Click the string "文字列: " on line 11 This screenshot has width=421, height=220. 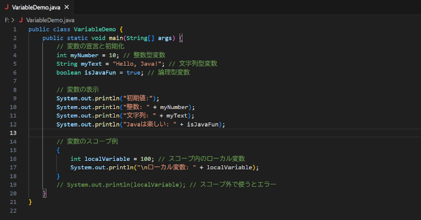coord(139,116)
